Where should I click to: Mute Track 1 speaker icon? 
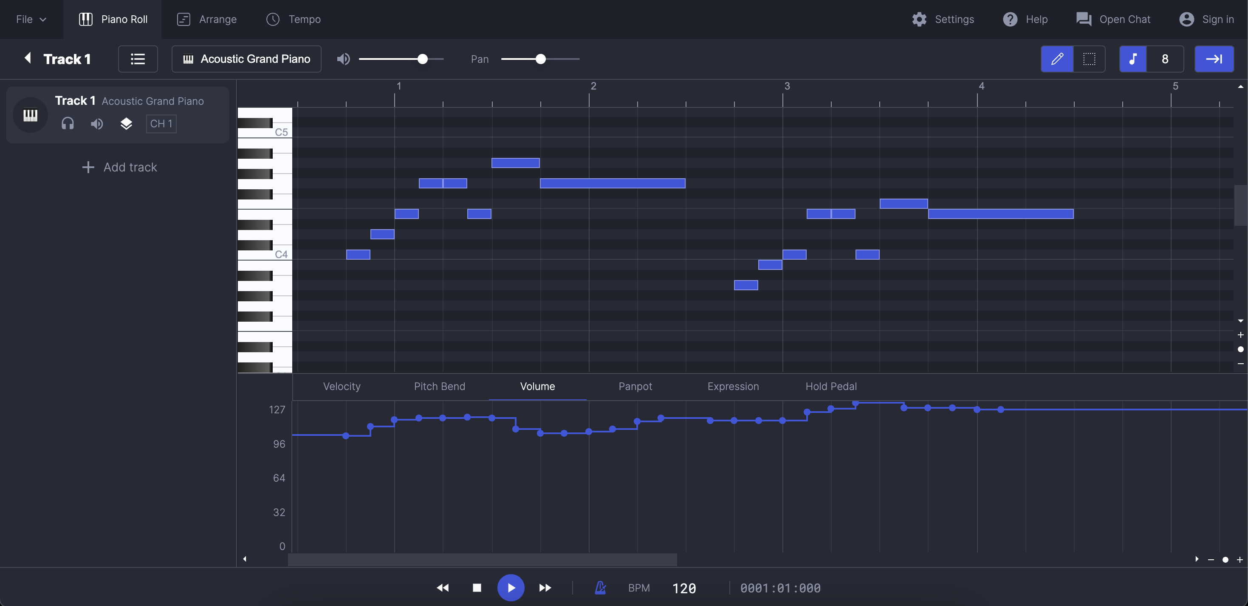click(x=97, y=124)
